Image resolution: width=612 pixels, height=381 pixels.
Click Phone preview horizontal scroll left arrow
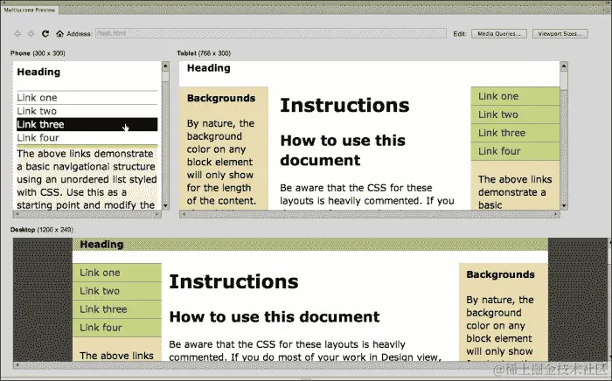pyautogui.click(x=17, y=214)
